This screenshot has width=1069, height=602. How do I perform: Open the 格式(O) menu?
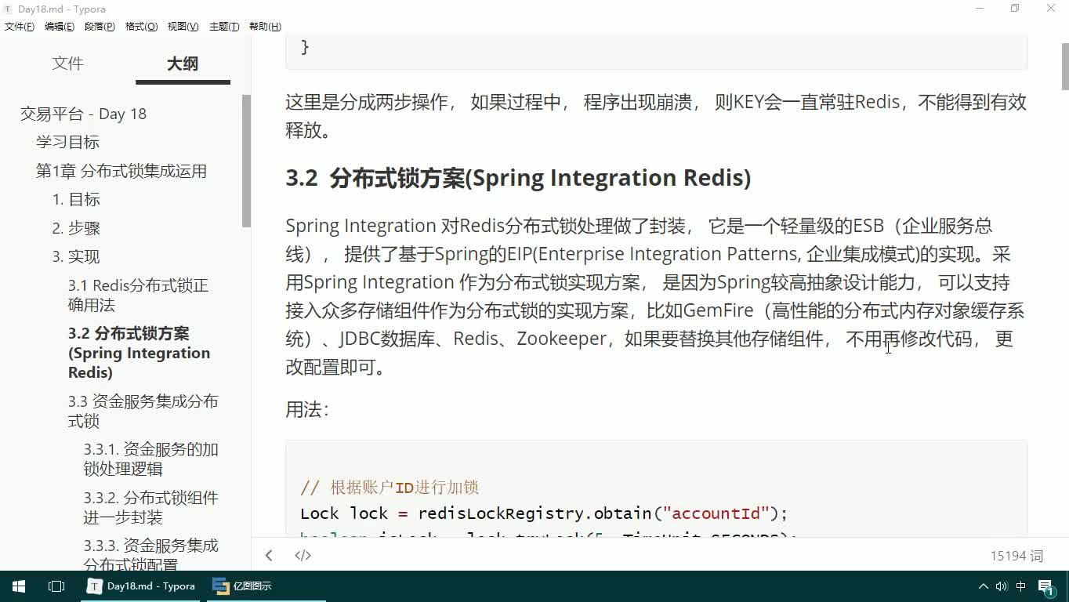click(141, 27)
